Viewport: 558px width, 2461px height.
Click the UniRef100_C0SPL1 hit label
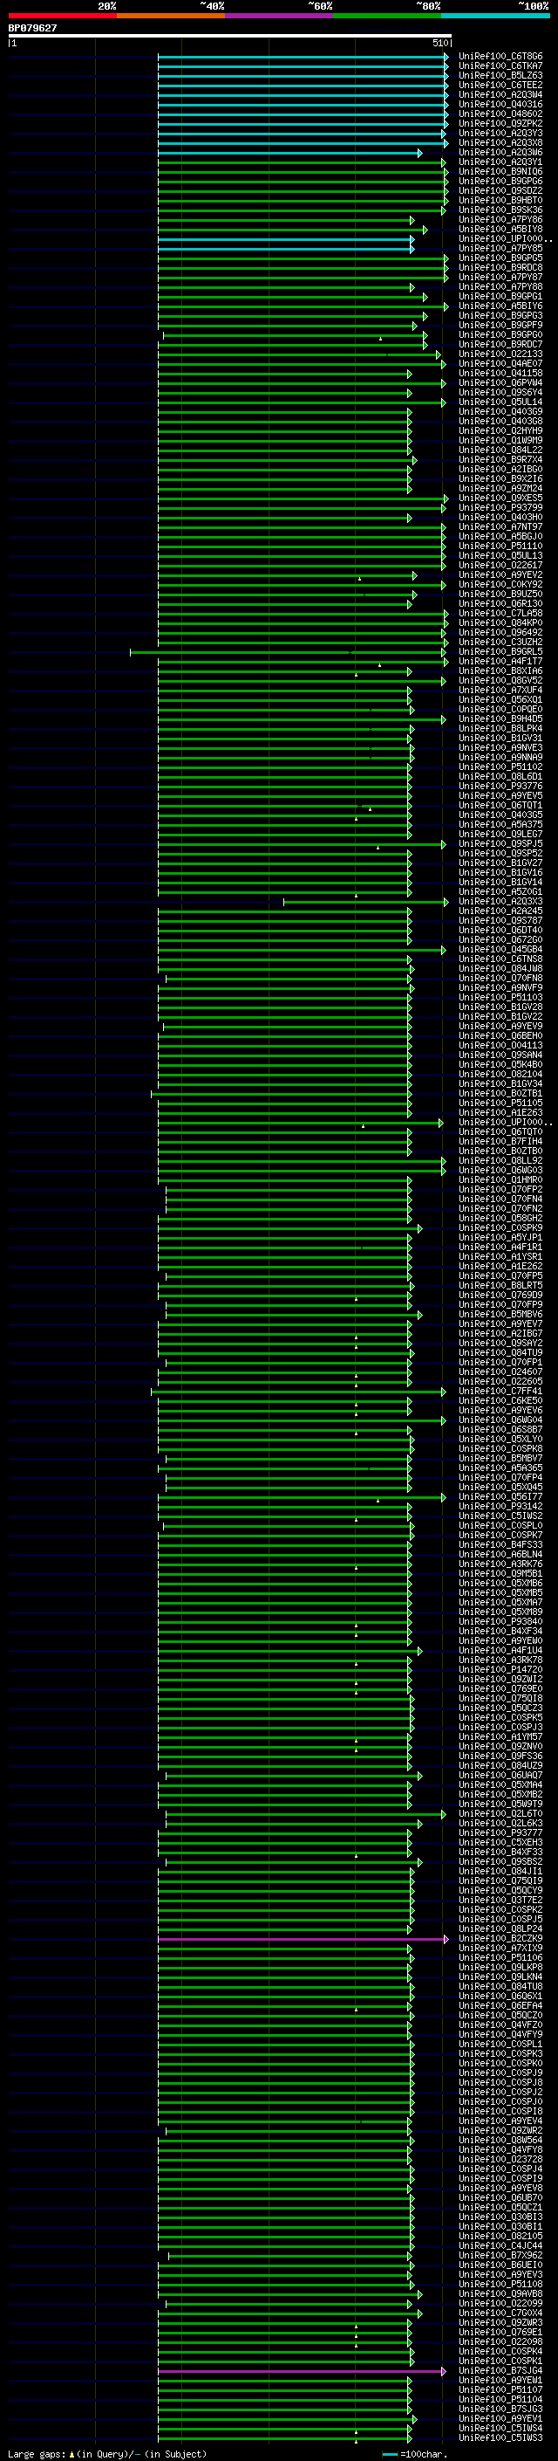tap(500, 2045)
